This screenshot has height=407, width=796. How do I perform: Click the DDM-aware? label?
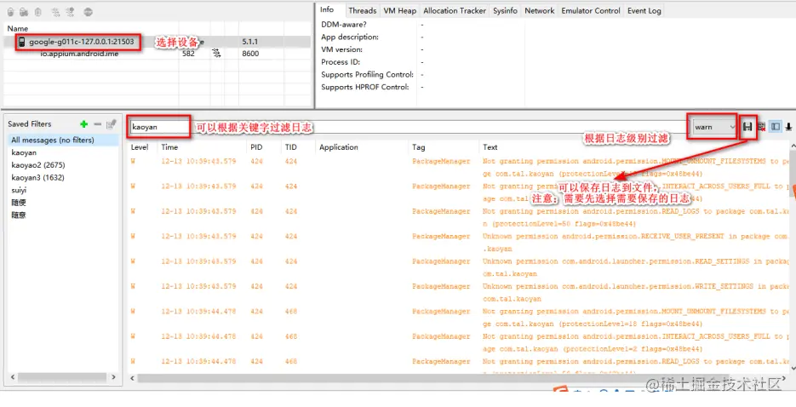pyautogui.click(x=344, y=25)
